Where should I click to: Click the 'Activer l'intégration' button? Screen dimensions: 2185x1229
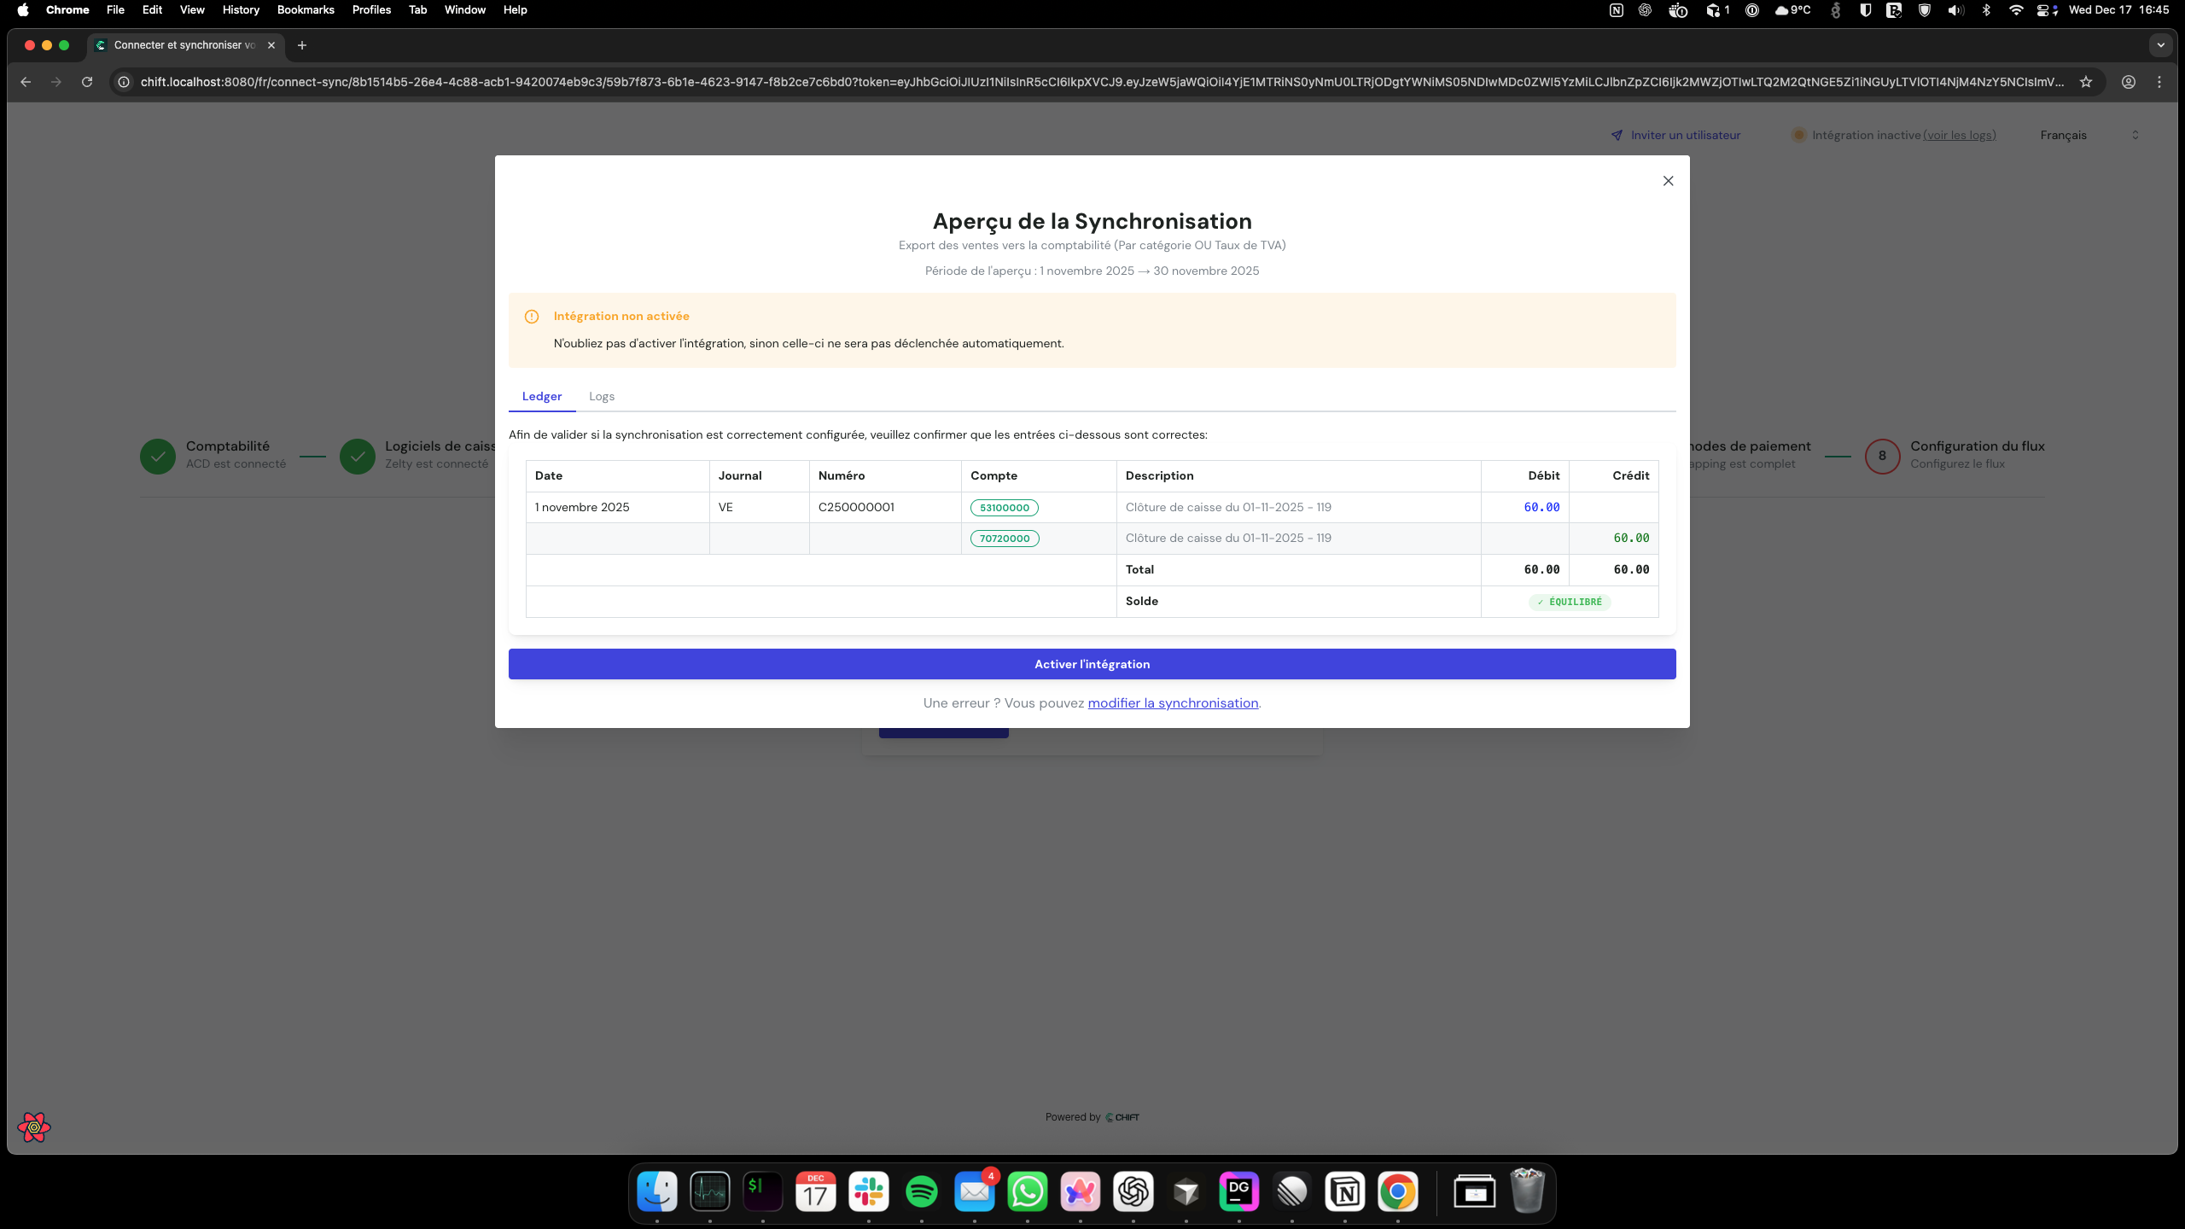pyautogui.click(x=1091, y=663)
